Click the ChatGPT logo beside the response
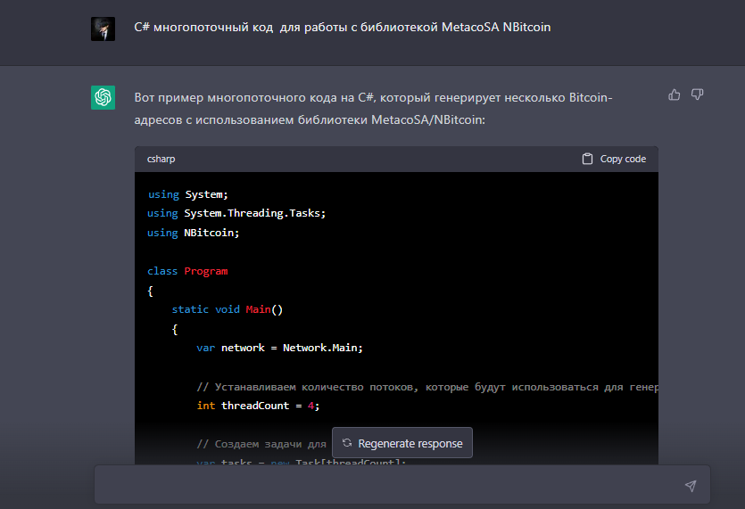The image size is (745, 509). pos(103,97)
